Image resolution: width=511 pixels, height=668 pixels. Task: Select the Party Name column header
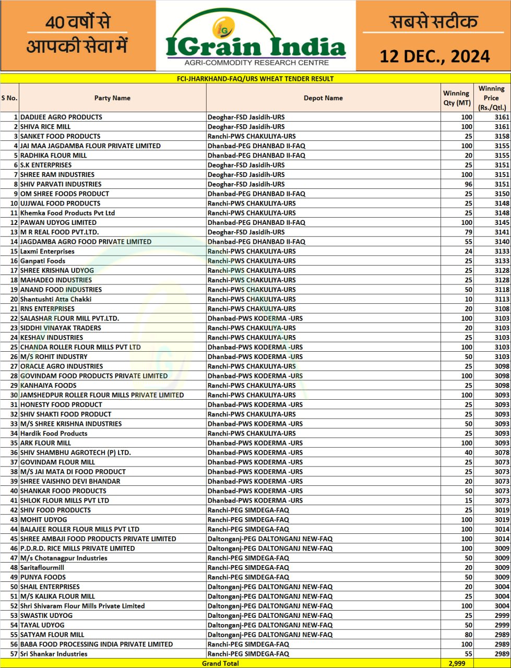coord(112,98)
